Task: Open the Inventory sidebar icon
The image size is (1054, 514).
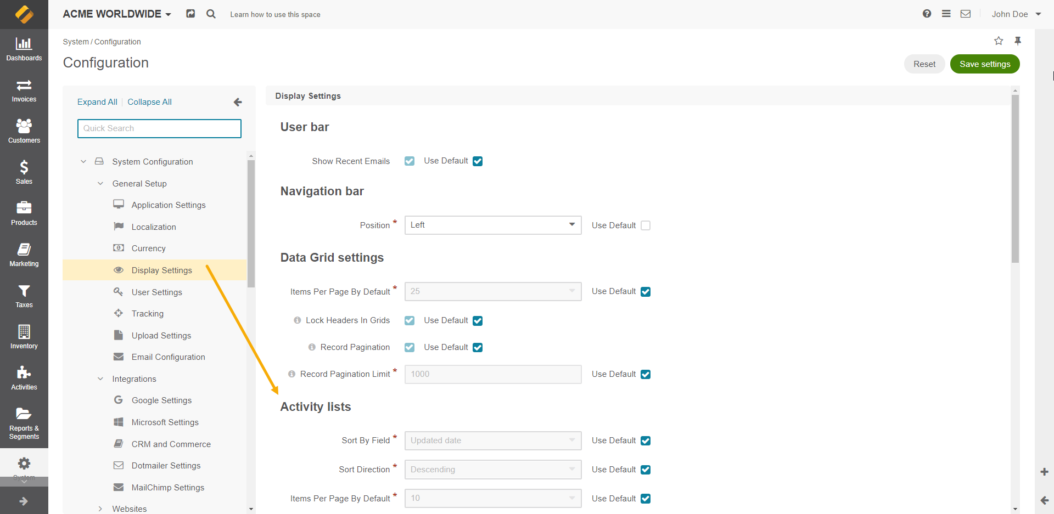Action: coord(24,337)
